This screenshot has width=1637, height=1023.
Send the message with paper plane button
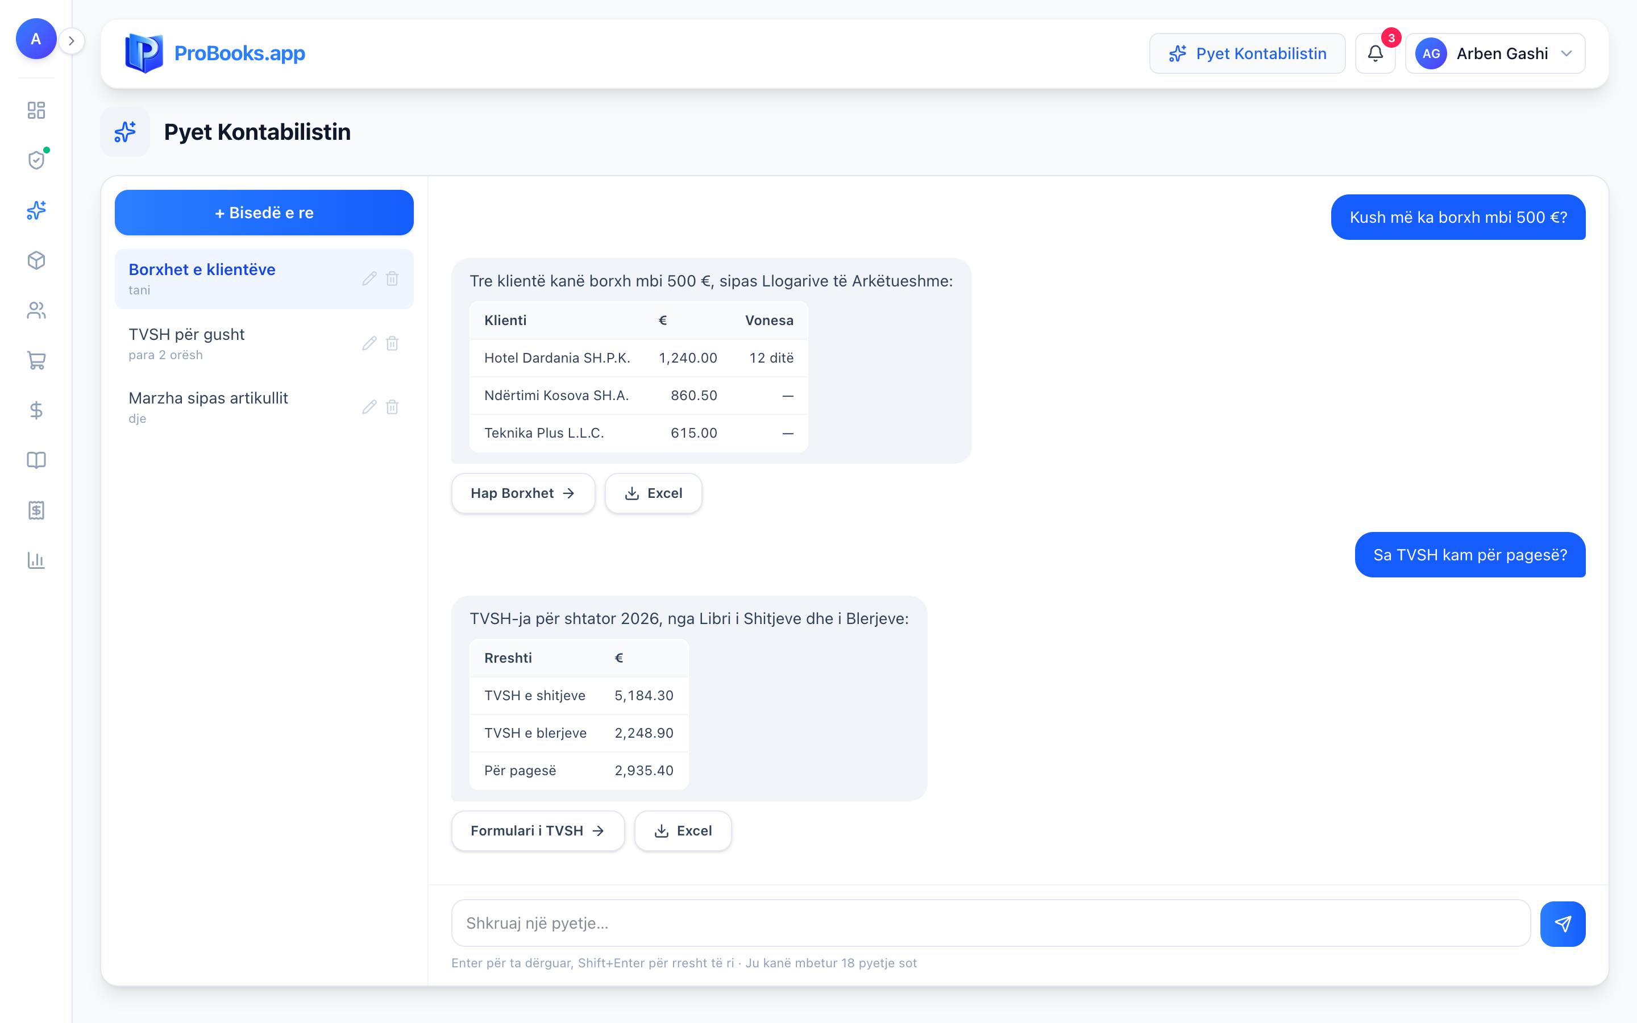pos(1563,924)
